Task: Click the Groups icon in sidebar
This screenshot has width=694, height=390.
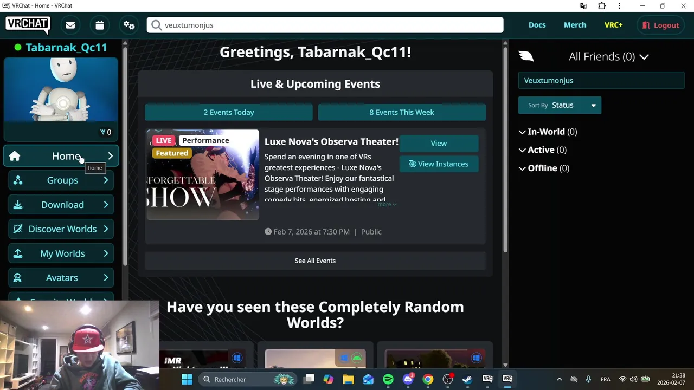Action: [18, 180]
